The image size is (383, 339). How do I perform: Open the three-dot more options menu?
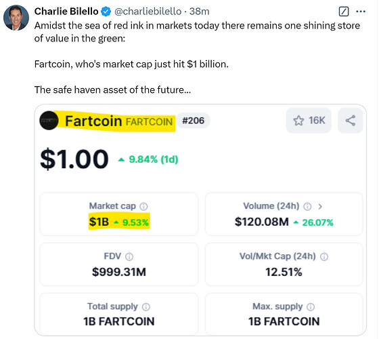[361, 12]
